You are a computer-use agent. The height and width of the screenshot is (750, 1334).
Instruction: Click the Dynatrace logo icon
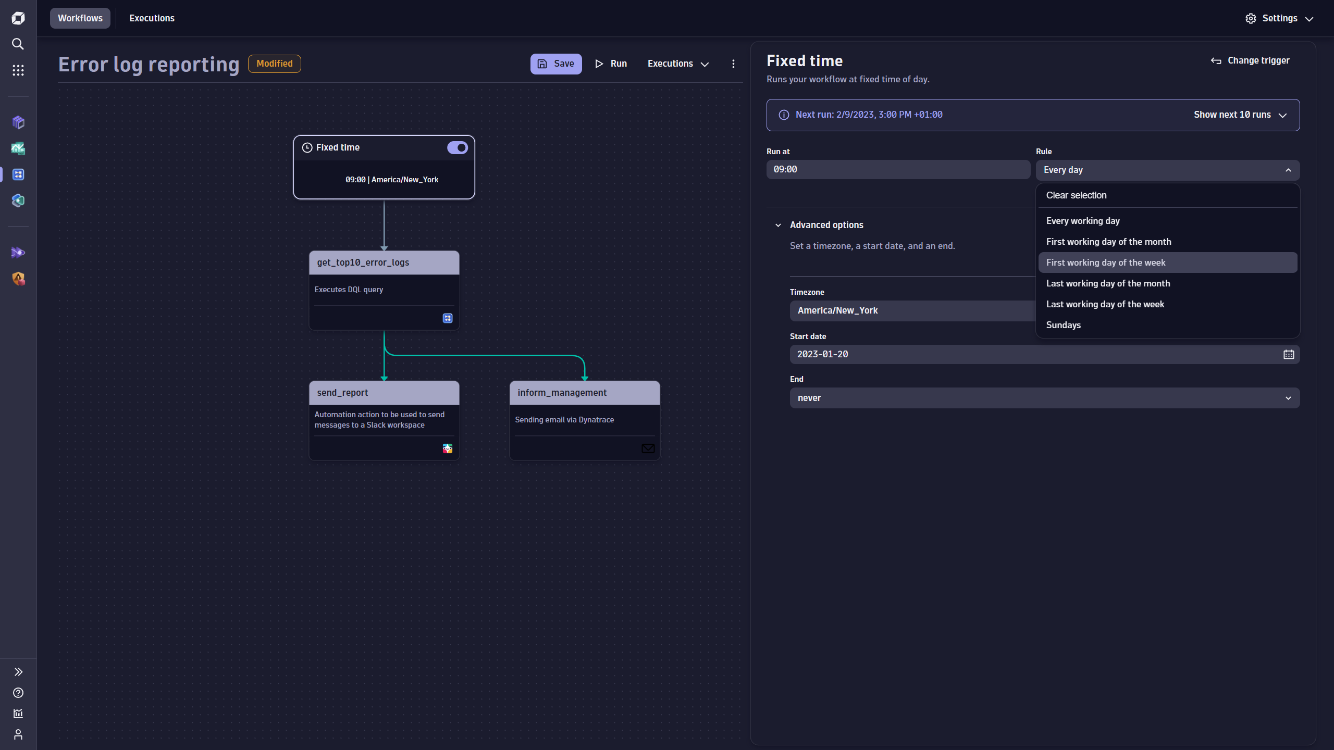pos(18,18)
